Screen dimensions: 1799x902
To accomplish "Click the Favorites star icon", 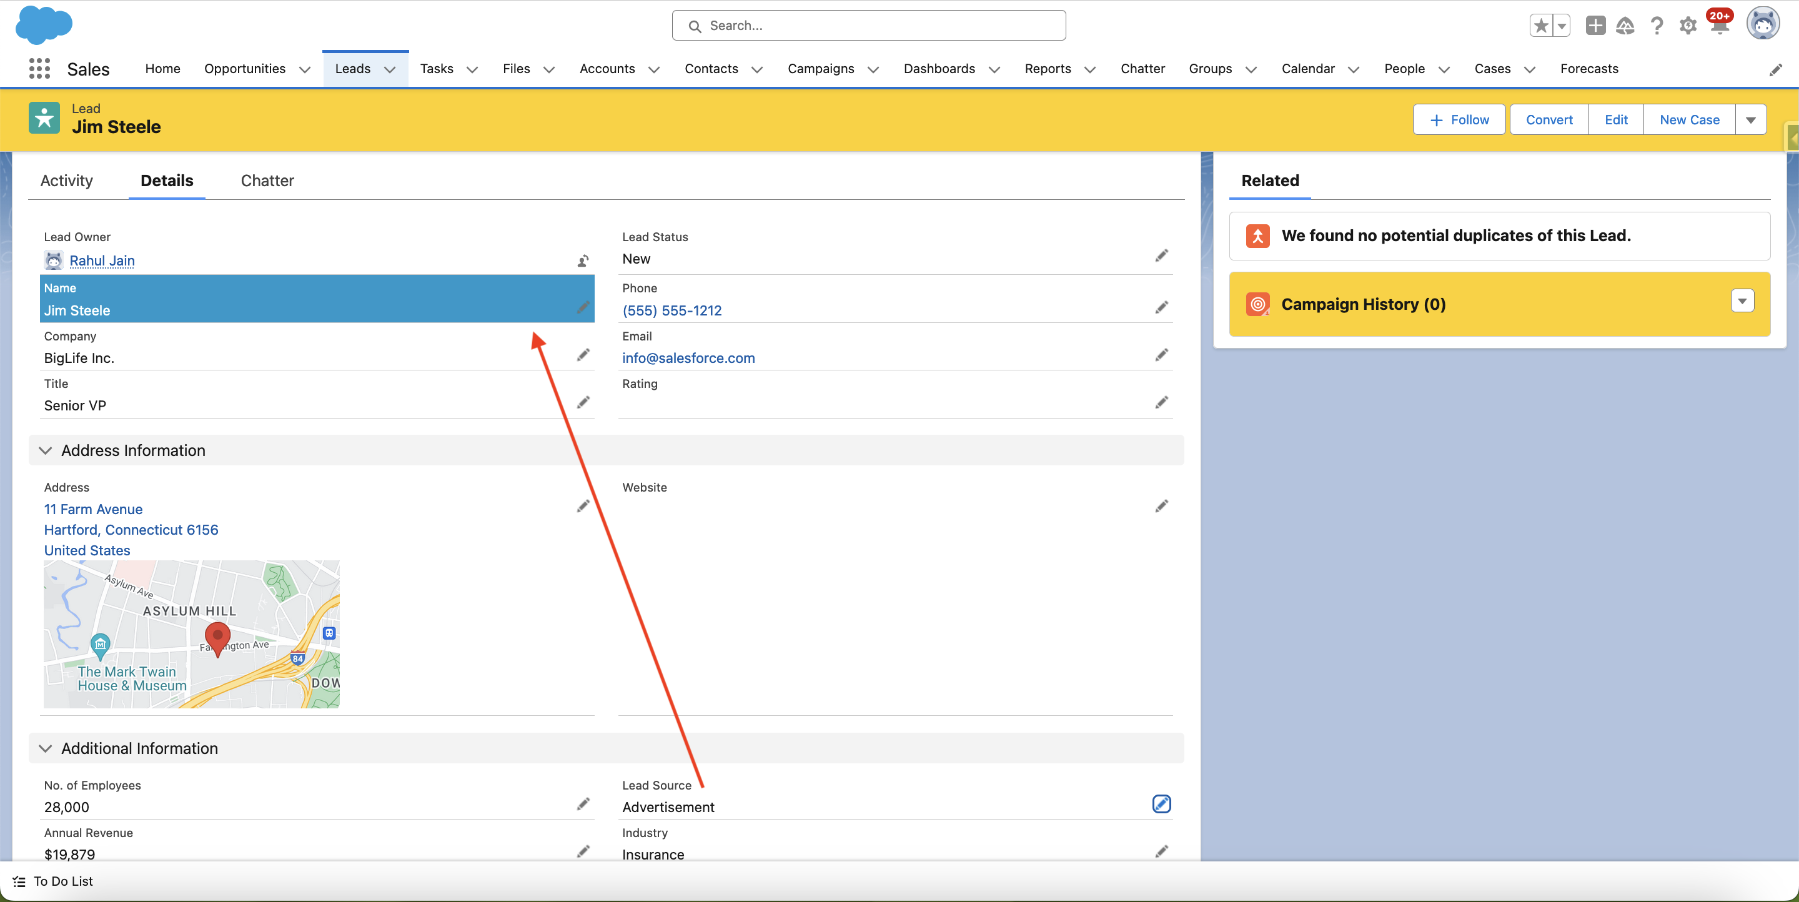I will pos(1540,26).
